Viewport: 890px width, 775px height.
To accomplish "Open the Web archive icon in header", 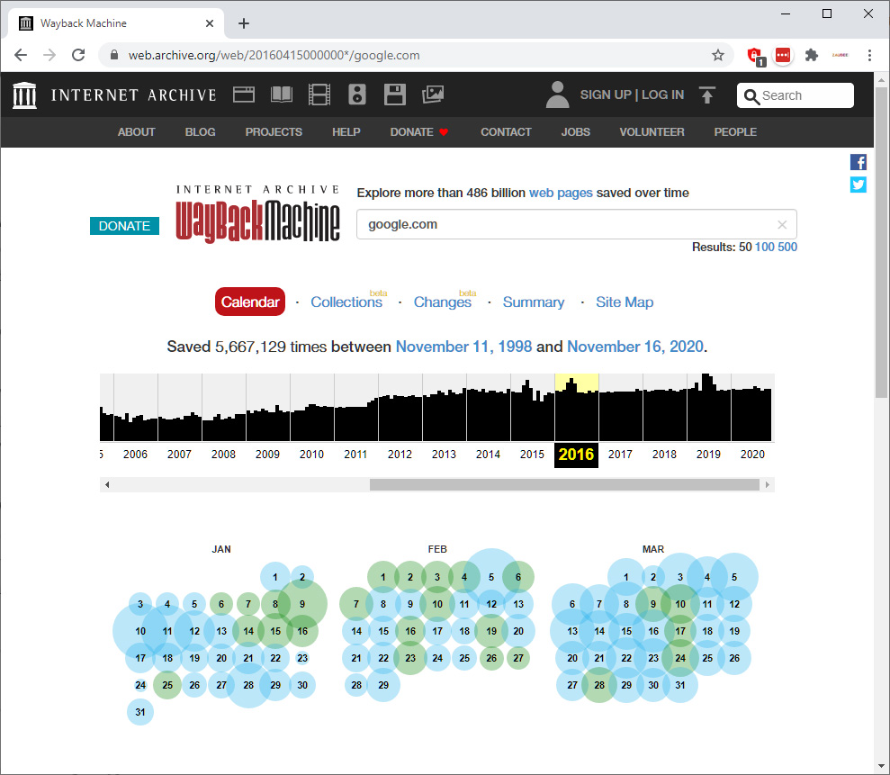I will 244,95.
